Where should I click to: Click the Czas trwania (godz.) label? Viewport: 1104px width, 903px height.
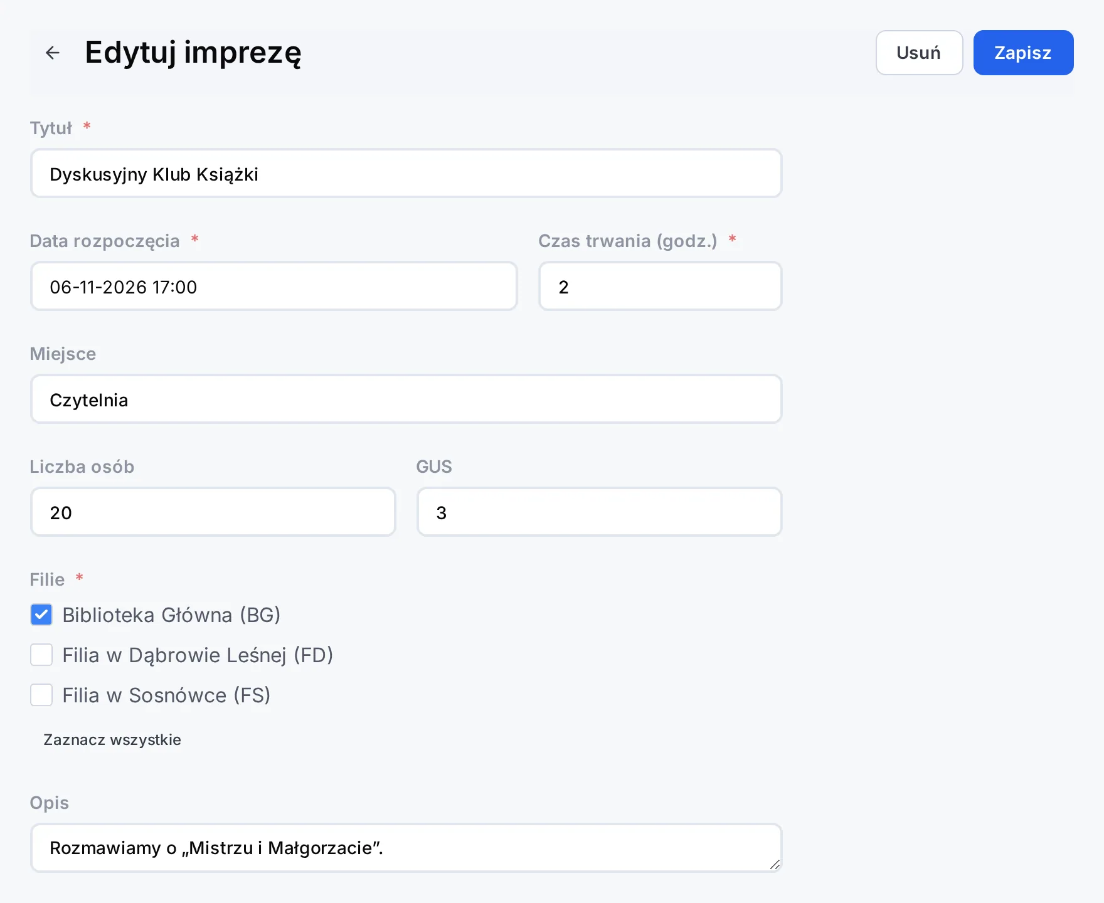628,241
